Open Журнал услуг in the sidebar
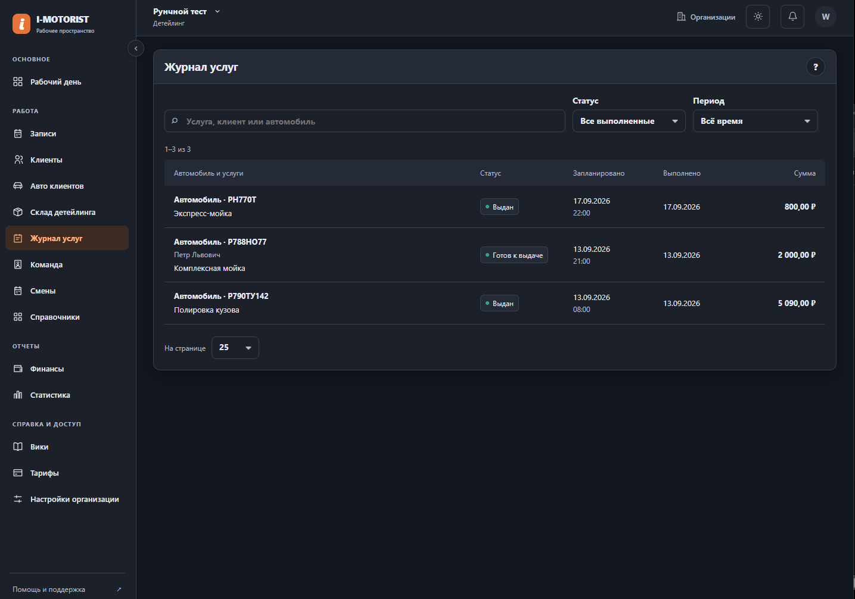This screenshot has width=855, height=599. [67, 238]
